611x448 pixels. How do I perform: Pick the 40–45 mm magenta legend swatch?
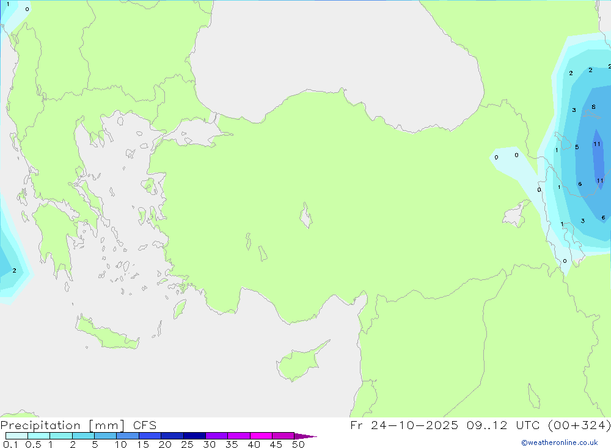point(261,436)
